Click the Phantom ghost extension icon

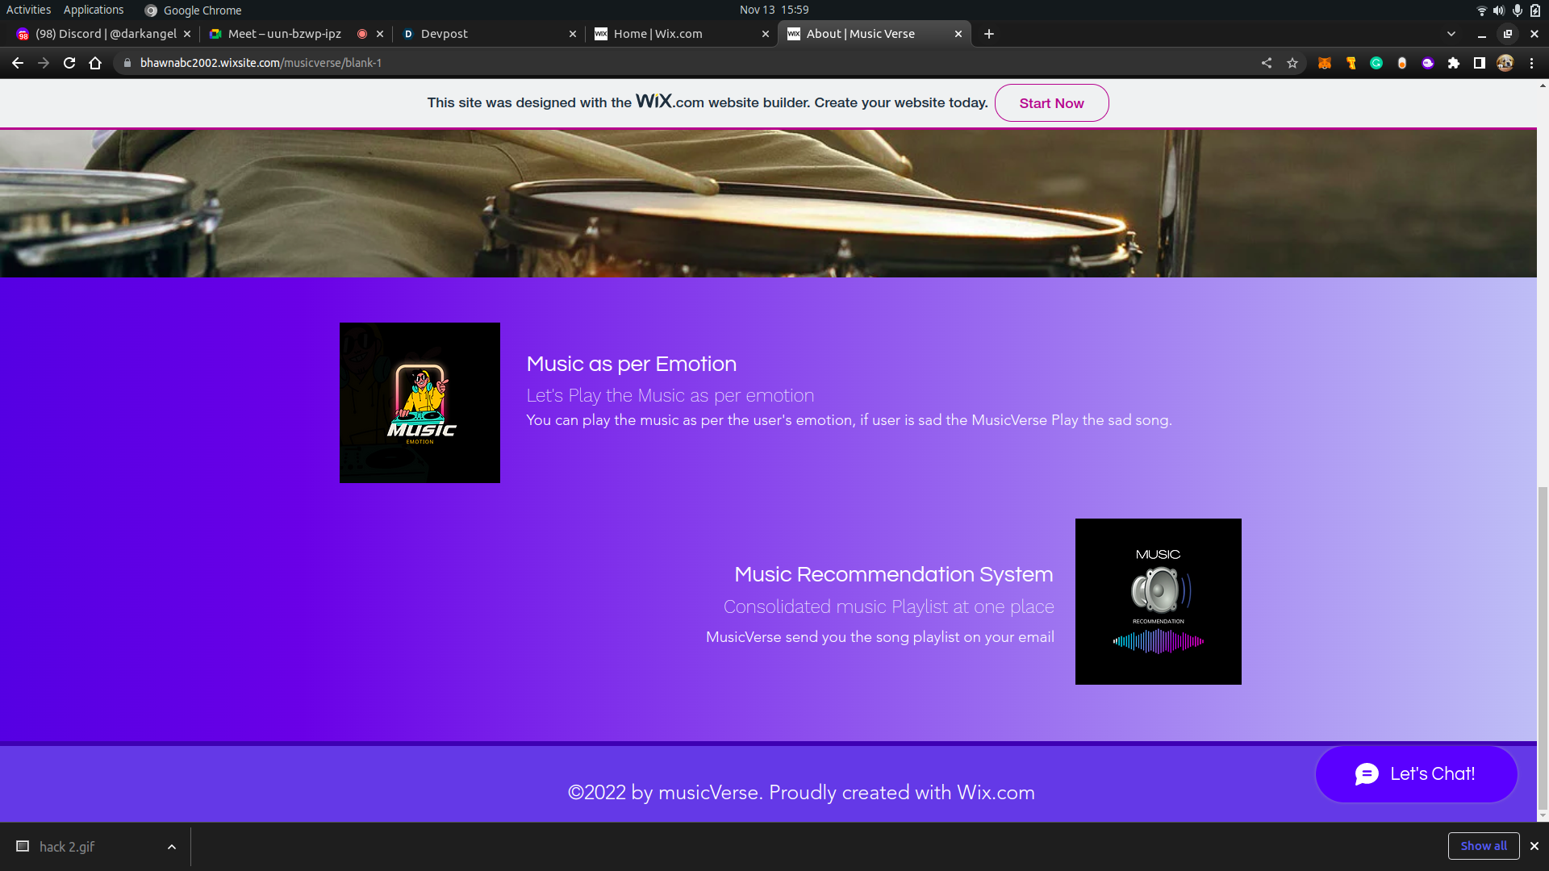coord(1428,63)
